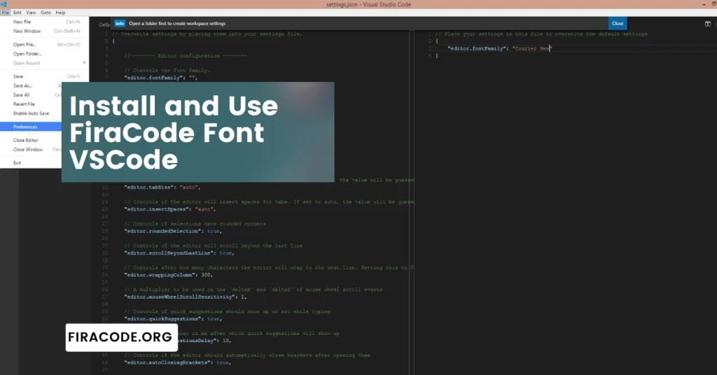Choose Save As... menu entry

pyautogui.click(x=31, y=86)
